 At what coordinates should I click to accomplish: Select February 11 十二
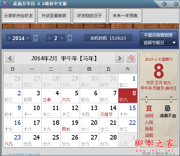(51, 110)
